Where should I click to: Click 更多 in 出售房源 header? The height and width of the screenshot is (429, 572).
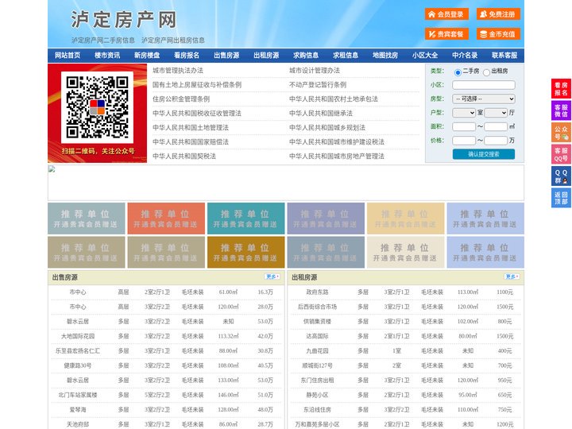[272, 276]
